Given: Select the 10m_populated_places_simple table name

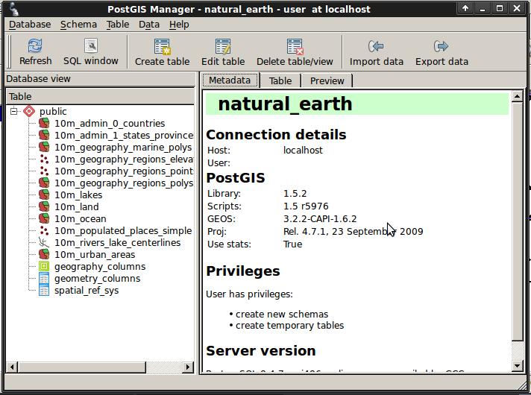Looking at the screenshot, I should pyautogui.click(x=123, y=230).
